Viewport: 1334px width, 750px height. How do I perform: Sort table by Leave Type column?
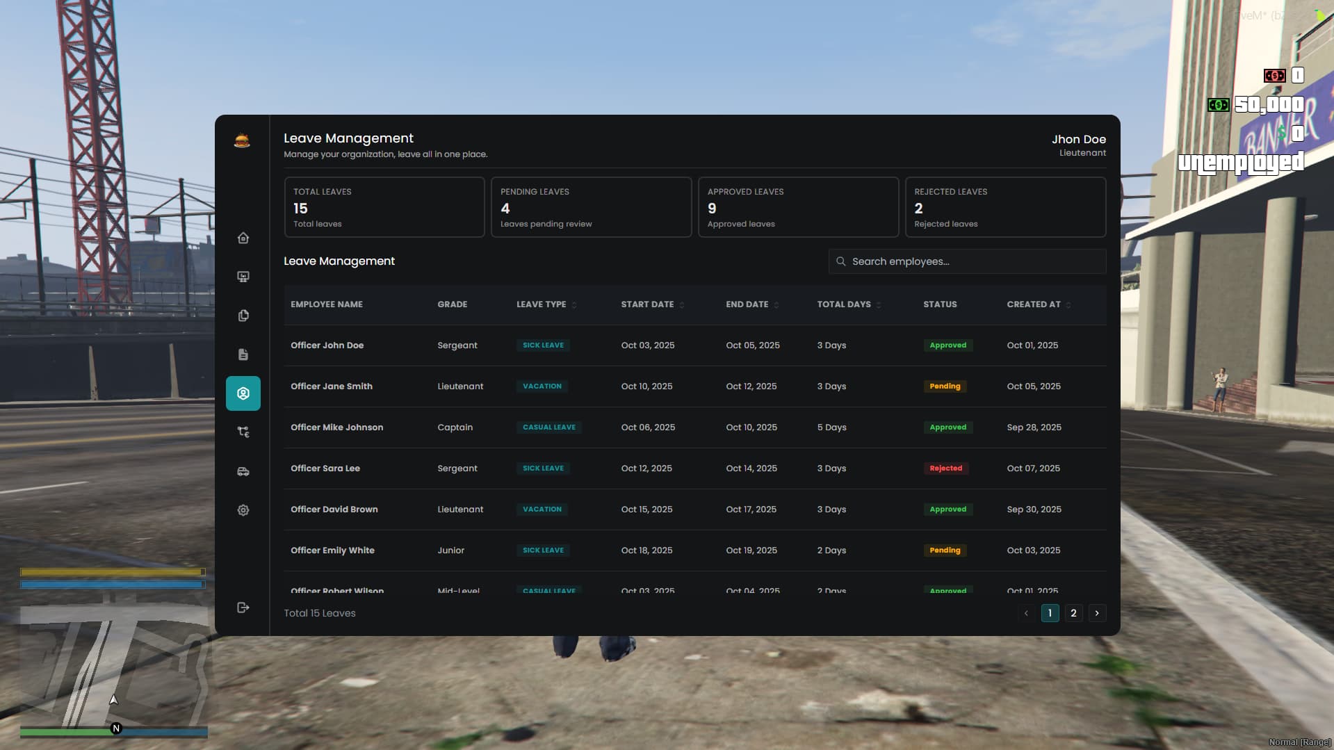coord(546,304)
